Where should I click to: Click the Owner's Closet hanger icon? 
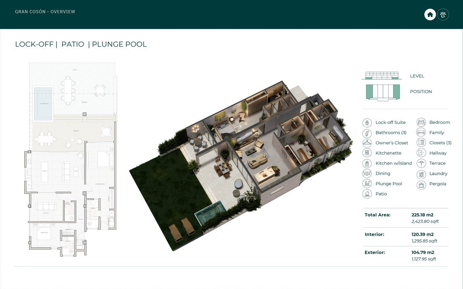click(367, 143)
